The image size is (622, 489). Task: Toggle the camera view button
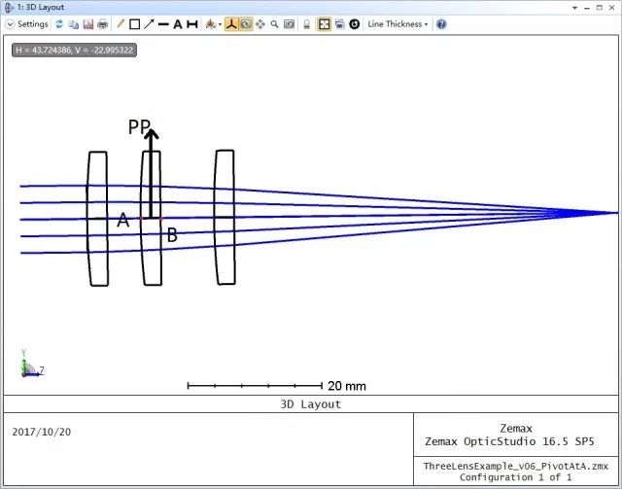point(246,23)
